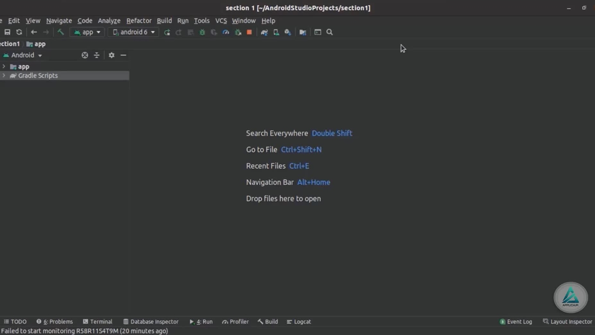This screenshot has width=595, height=335.
Task: Click the Save All disk icon
Action: coord(7,32)
